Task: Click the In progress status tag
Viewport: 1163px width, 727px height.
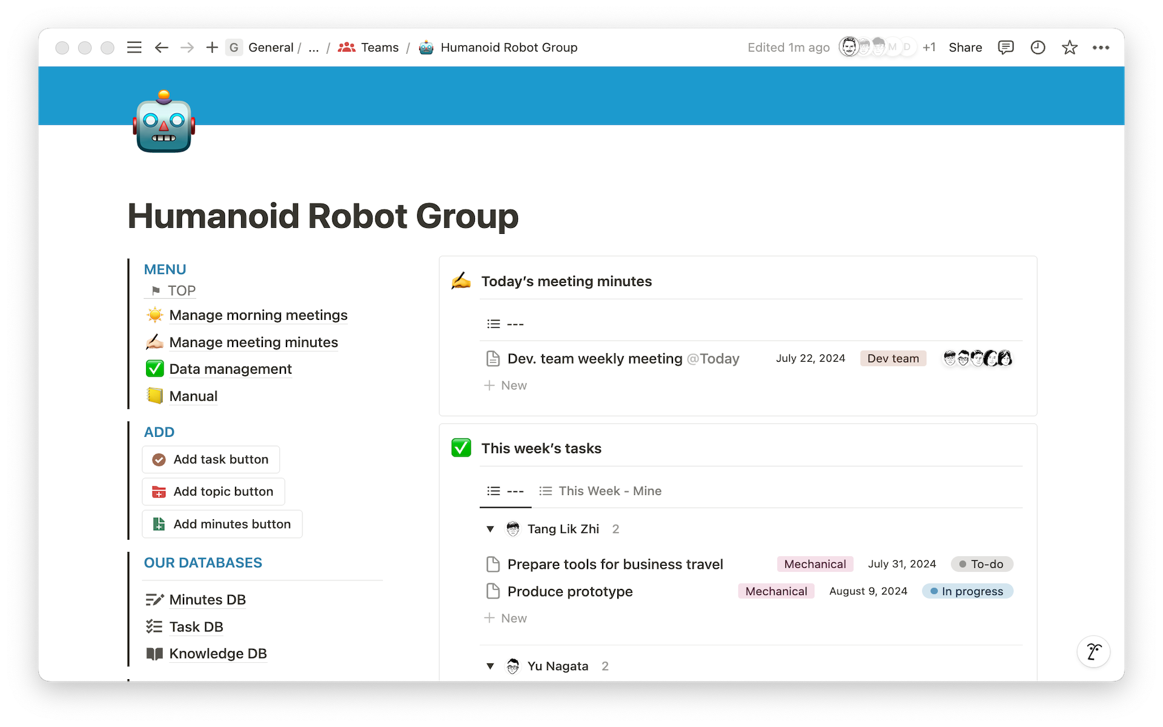Action: (967, 591)
